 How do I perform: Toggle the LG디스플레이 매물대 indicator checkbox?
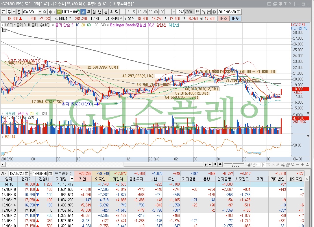tap(3, 25)
